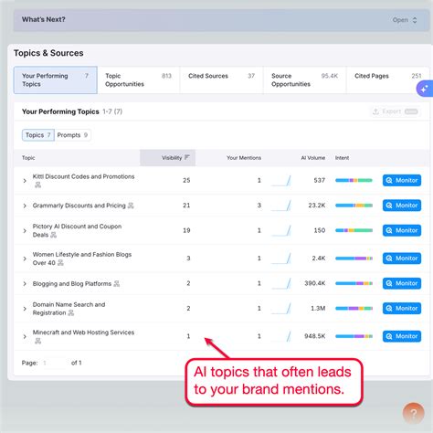Click the AI volume value 1.3M

click(x=318, y=308)
